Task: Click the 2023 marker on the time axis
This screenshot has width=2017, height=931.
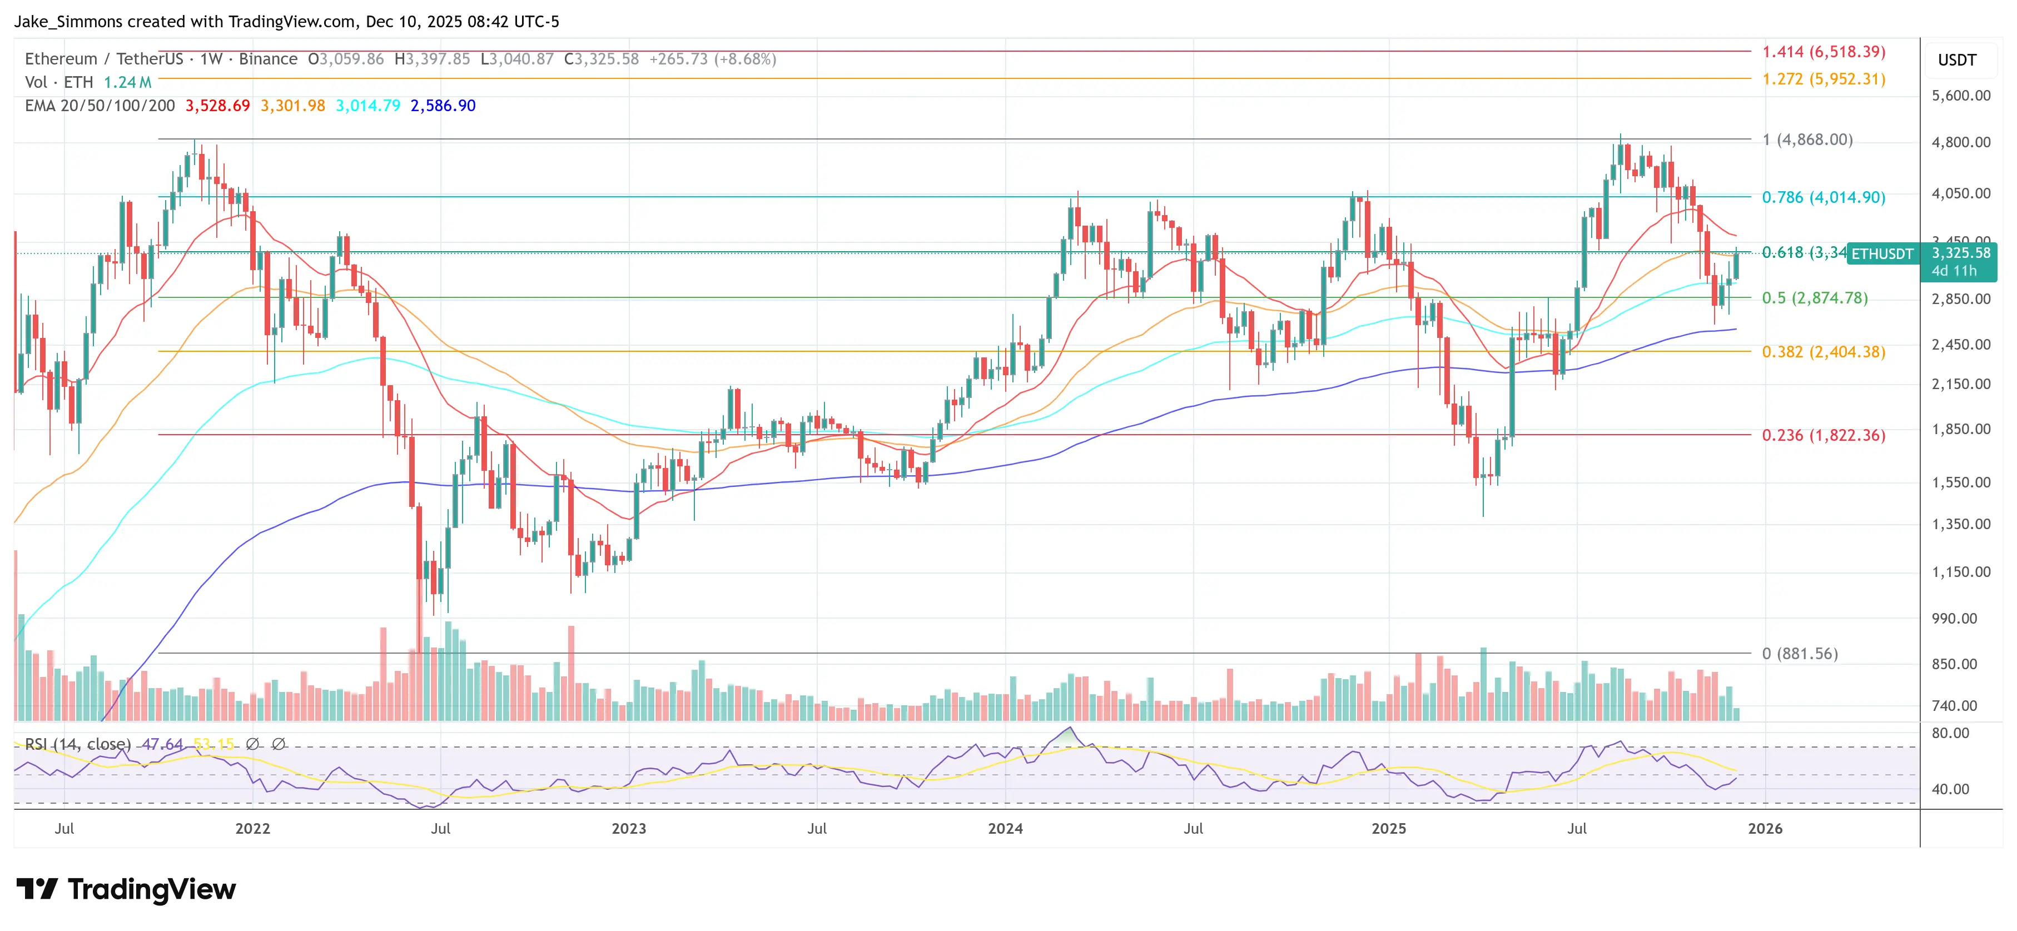Action: tap(629, 828)
